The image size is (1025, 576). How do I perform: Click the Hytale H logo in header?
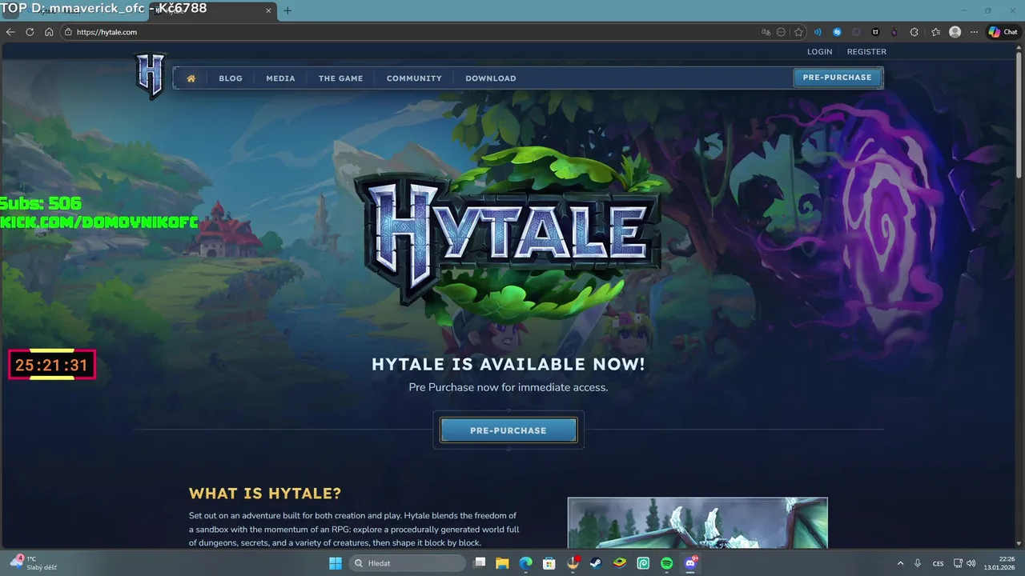pyautogui.click(x=151, y=75)
